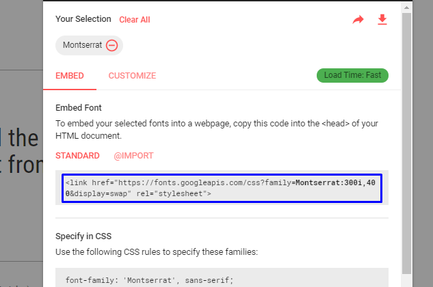Select the link href embed code box

click(x=222, y=188)
